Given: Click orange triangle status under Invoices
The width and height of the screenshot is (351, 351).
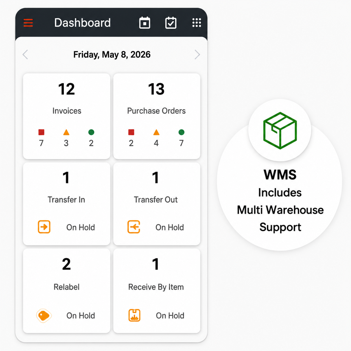Looking at the screenshot, I should point(66,132).
